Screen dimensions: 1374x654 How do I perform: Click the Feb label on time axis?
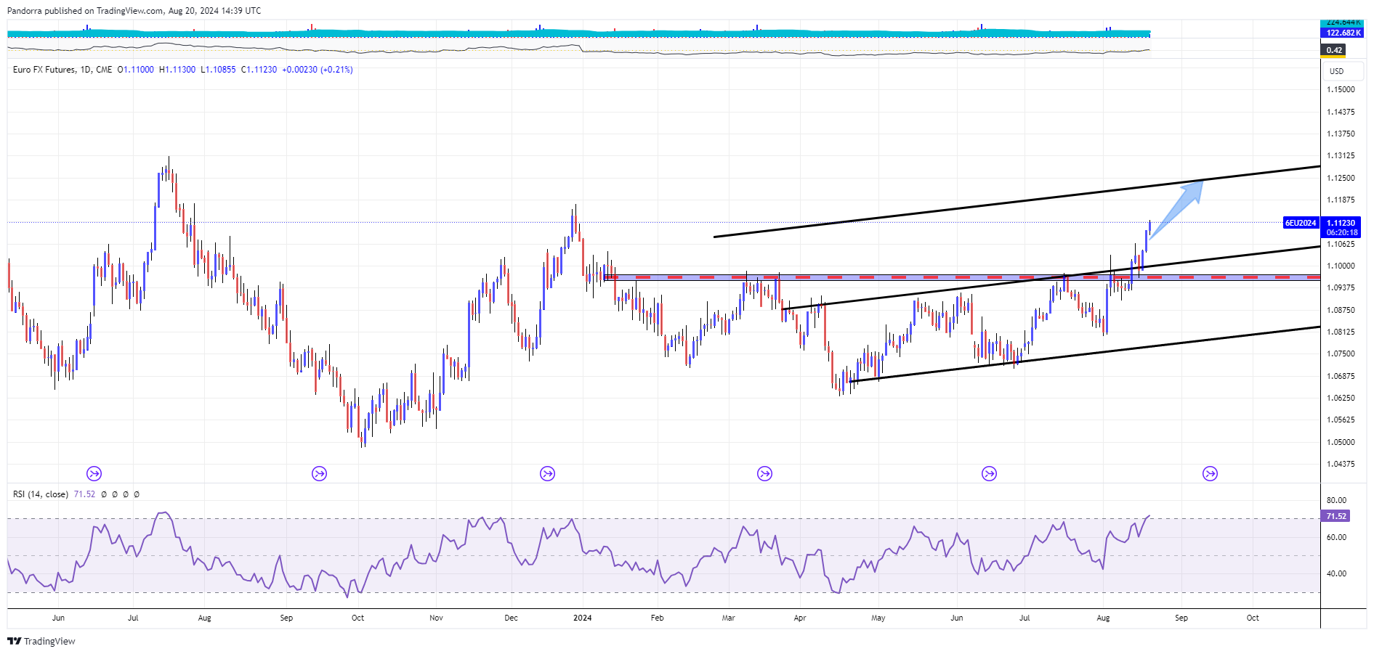pos(658,618)
